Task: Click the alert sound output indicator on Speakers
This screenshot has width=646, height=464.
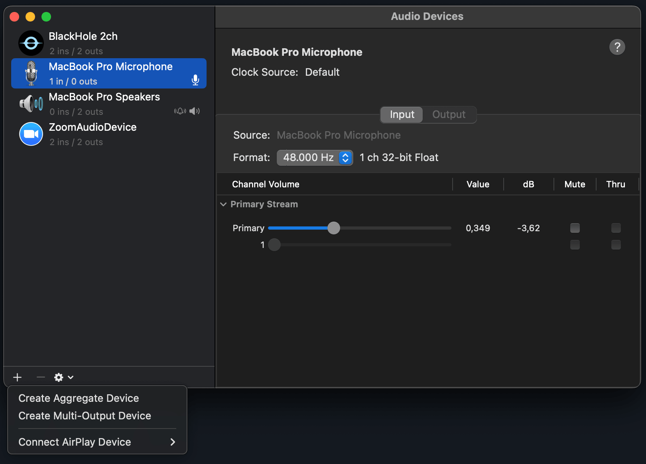Action: [180, 111]
